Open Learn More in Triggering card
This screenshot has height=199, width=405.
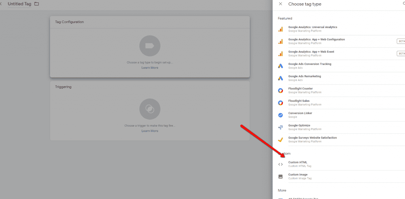click(150, 131)
